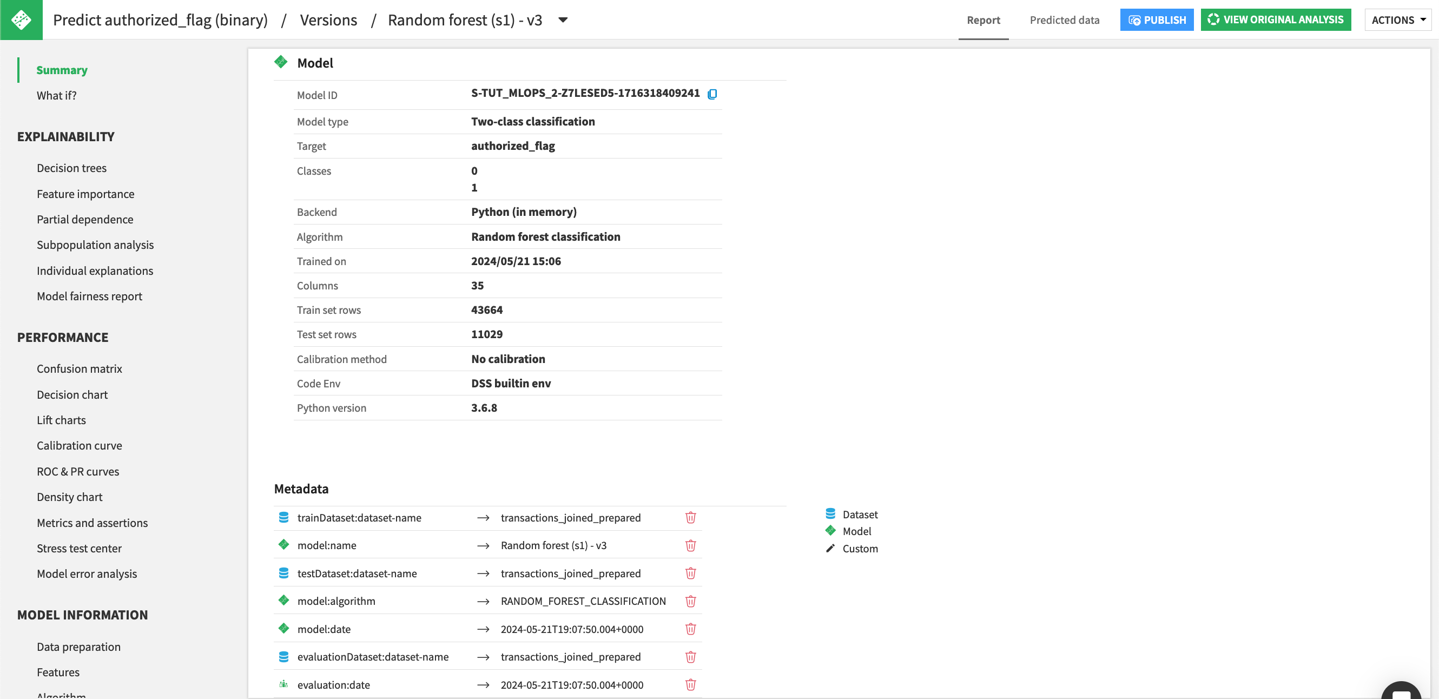
Task: Click the dataset icon beside testDataset:dataset-name
Action: point(284,573)
